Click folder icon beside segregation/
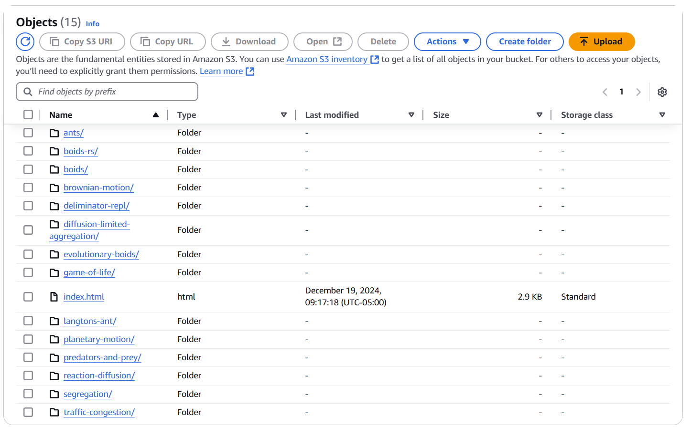The height and width of the screenshot is (427, 691). pos(54,394)
